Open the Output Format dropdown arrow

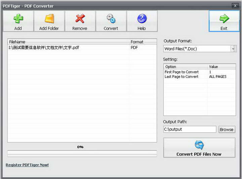tap(233, 49)
